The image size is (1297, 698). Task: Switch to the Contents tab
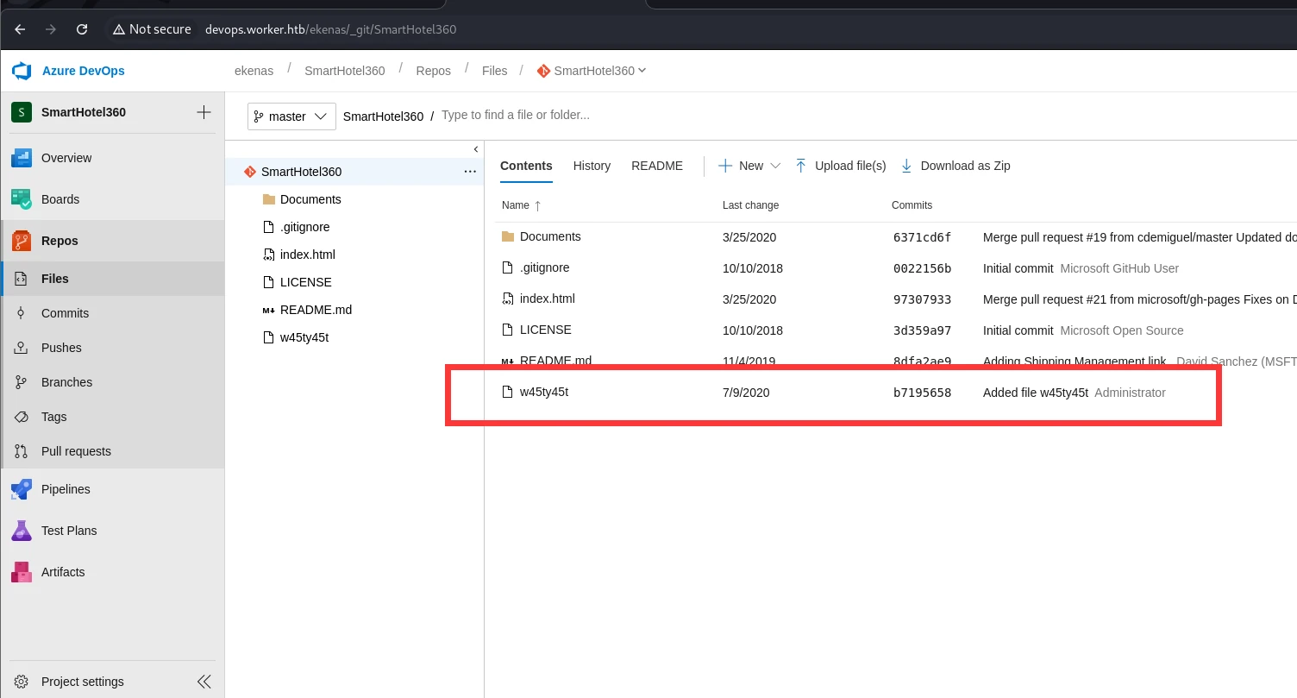click(x=526, y=166)
